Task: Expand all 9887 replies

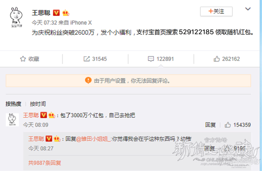Action: tap(45, 163)
